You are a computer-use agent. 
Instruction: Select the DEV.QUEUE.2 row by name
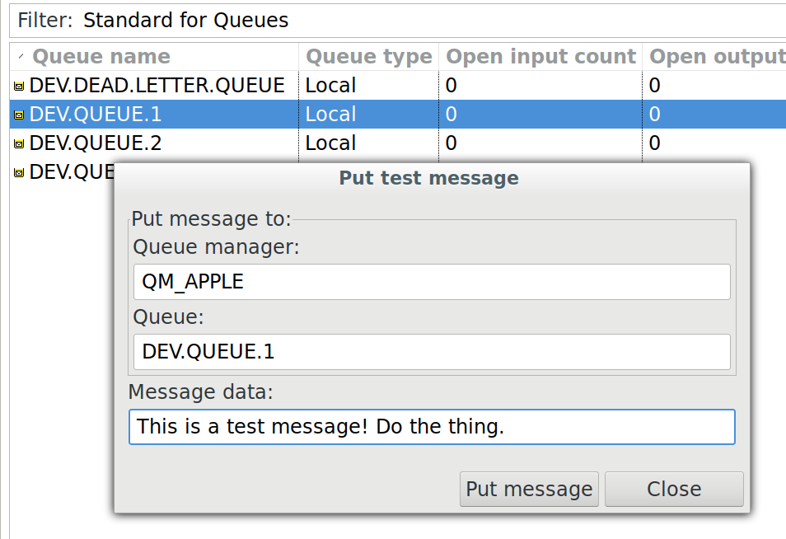95,143
